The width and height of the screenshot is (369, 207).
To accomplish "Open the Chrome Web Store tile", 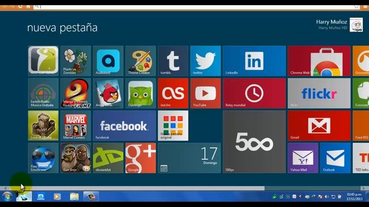I will coord(319,61).
